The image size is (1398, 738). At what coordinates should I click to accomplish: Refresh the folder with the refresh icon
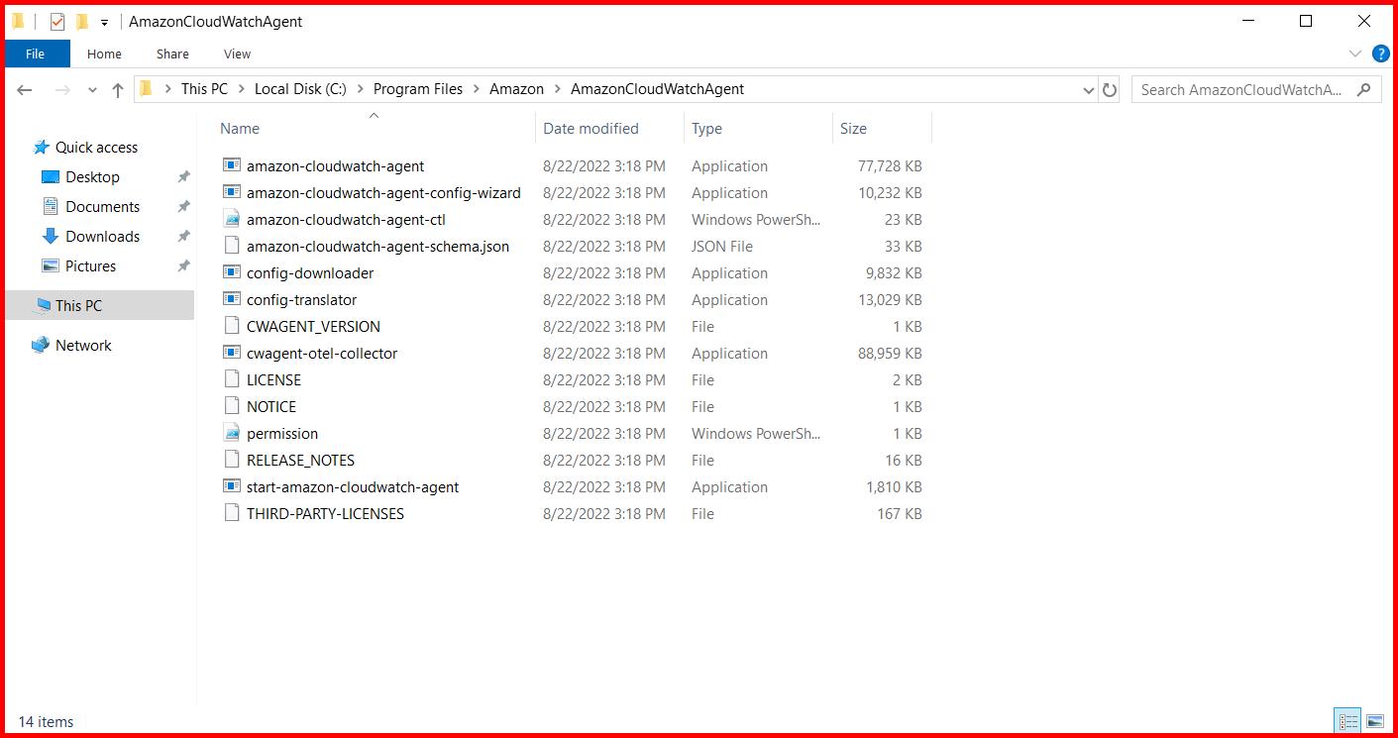[x=1110, y=89]
